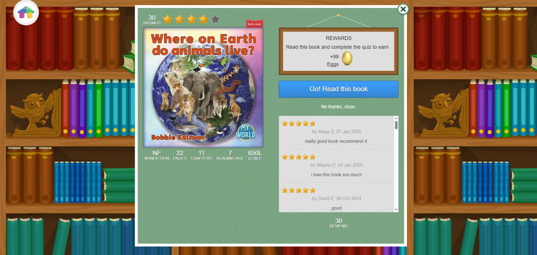Click the '7 READING-AGE' label
537x255 pixels.
(x=230, y=155)
